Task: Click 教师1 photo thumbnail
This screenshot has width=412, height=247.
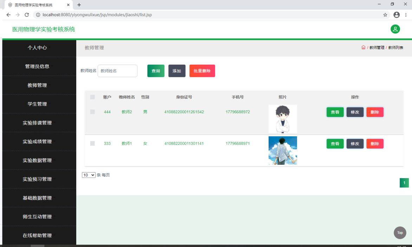Action: [283, 150]
